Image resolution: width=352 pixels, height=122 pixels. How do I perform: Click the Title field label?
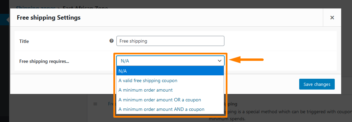(24, 42)
